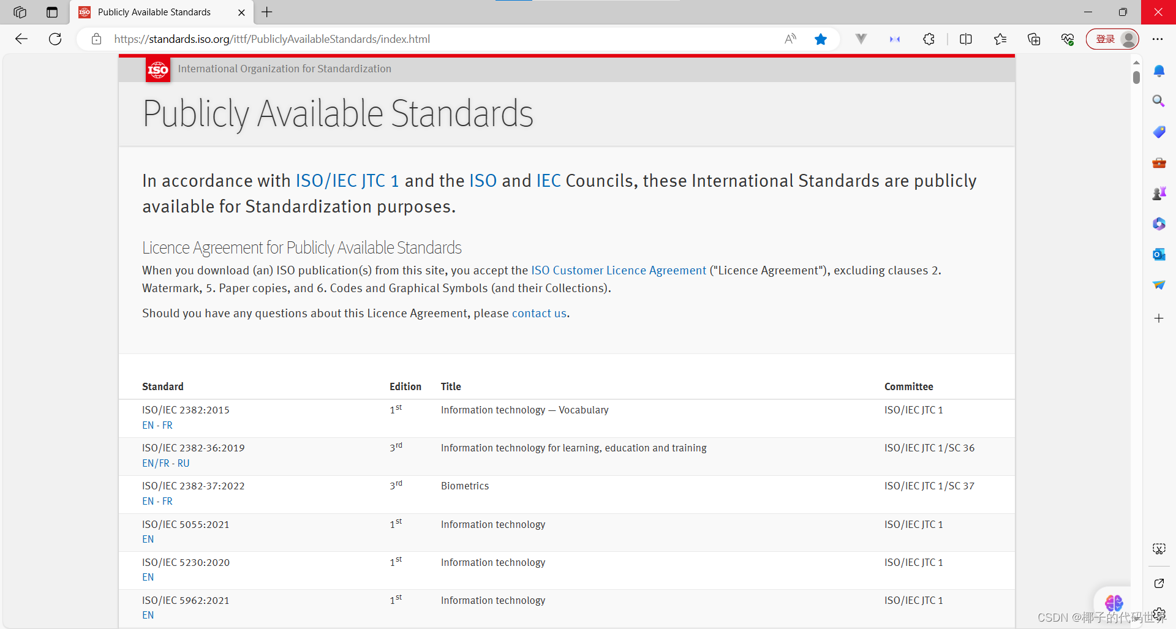Click the floating brain assistant icon
1176x629 pixels.
click(x=1114, y=603)
